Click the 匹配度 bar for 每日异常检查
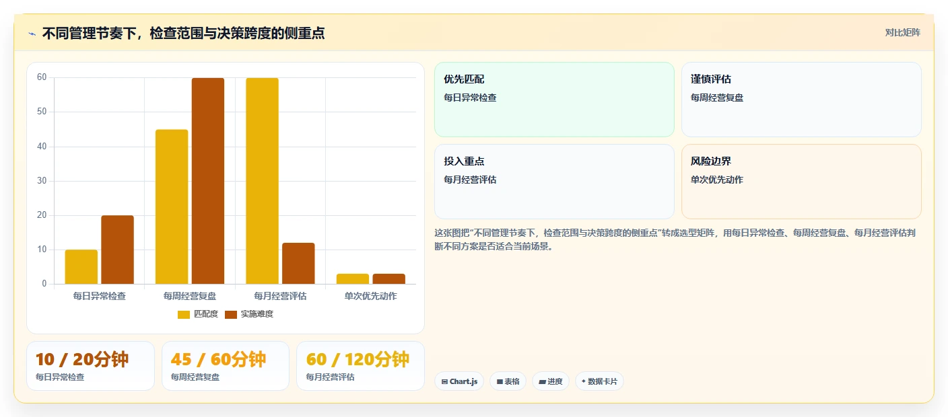Screen dimensions: 948x417 point(81,267)
